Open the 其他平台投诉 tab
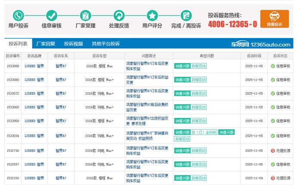This screenshot has width=302, height=185. tap(106, 44)
